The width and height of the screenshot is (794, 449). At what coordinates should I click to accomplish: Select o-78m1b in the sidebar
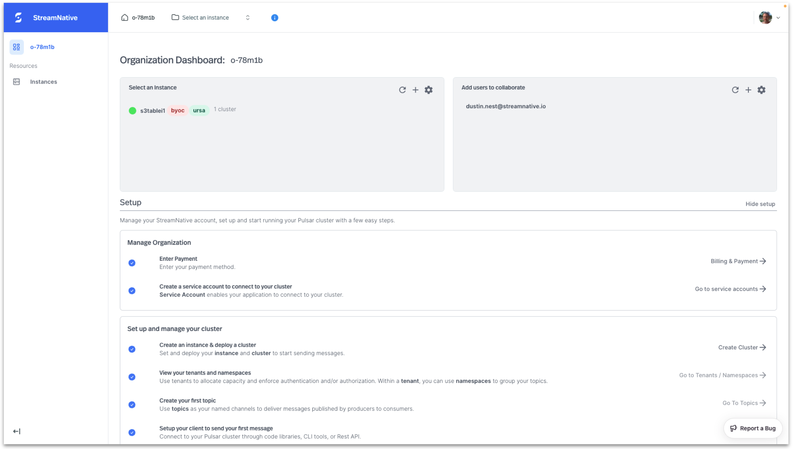tap(42, 47)
